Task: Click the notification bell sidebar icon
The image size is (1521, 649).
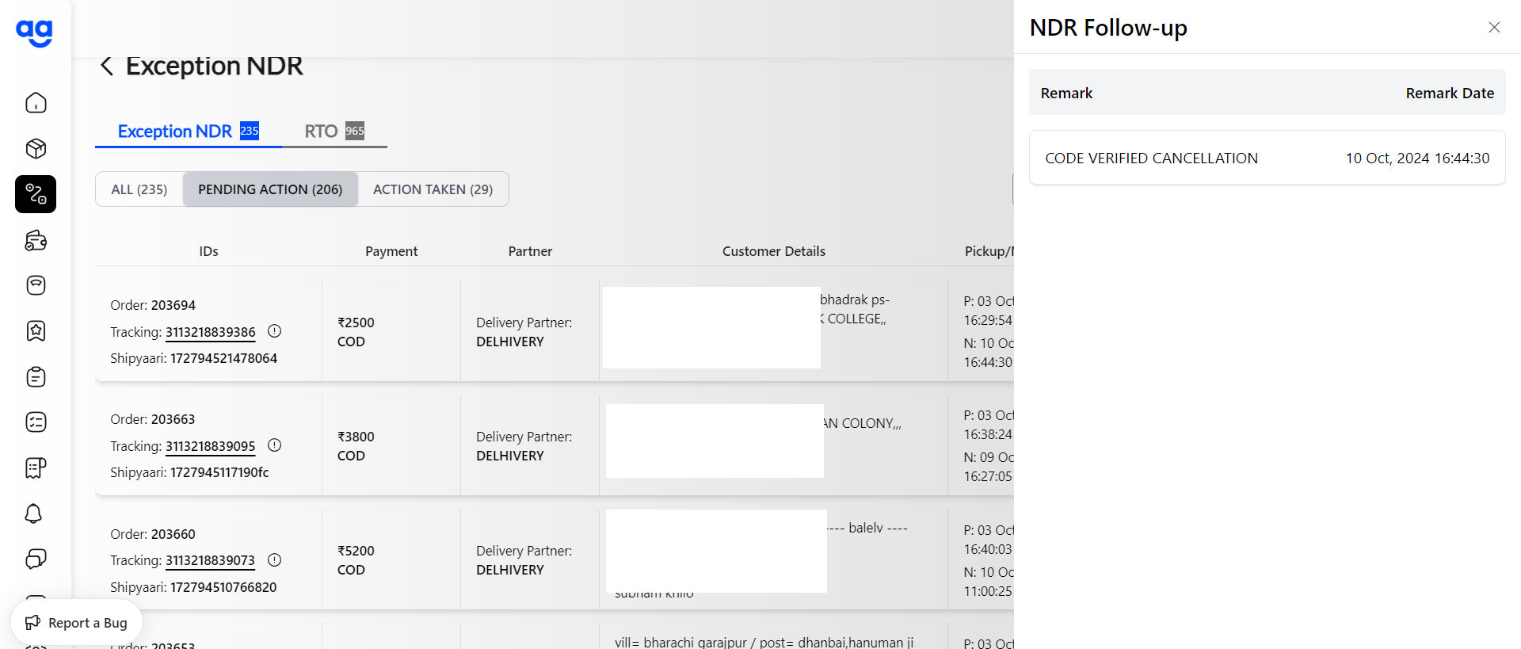Action: (33, 513)
